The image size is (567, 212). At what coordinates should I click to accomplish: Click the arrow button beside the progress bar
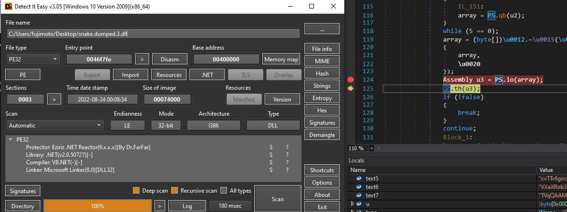pyautogui.click(x=160, y=206)
